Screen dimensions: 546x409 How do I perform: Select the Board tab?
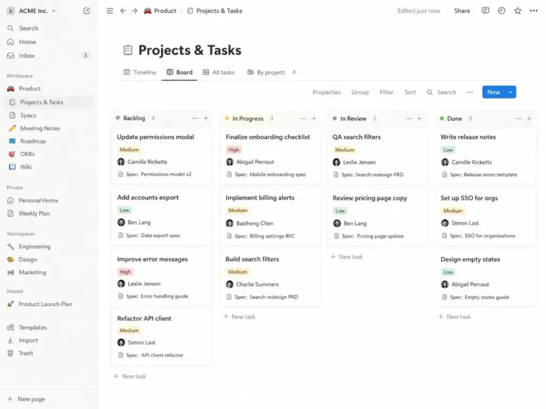click(x=179, y=72)
